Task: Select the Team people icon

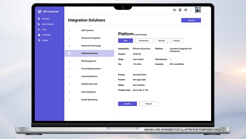Action: click(x=39, y=30)
